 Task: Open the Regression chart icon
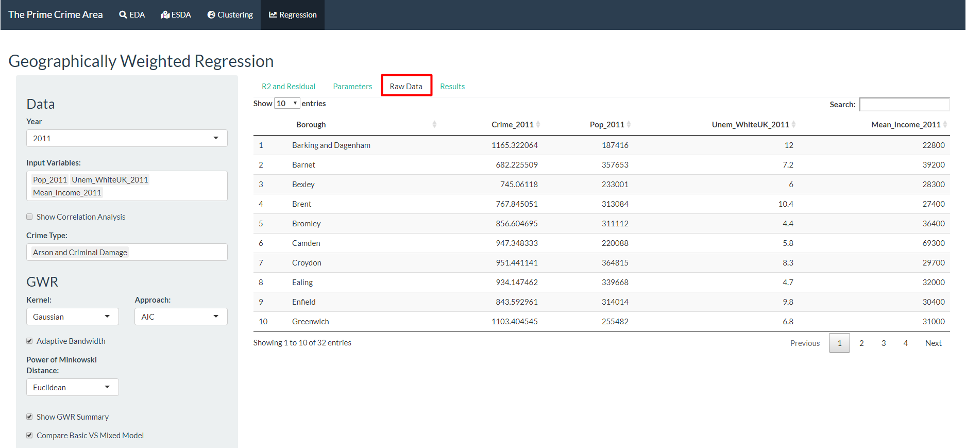273,15
